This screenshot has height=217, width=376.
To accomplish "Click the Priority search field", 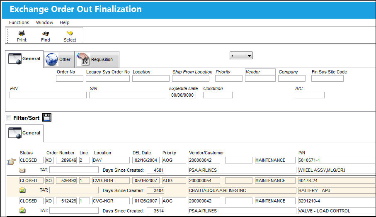I will pyautogui.click(x=229, y=78).
